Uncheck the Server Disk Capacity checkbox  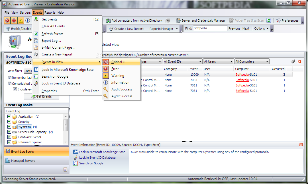click(9, 132)
